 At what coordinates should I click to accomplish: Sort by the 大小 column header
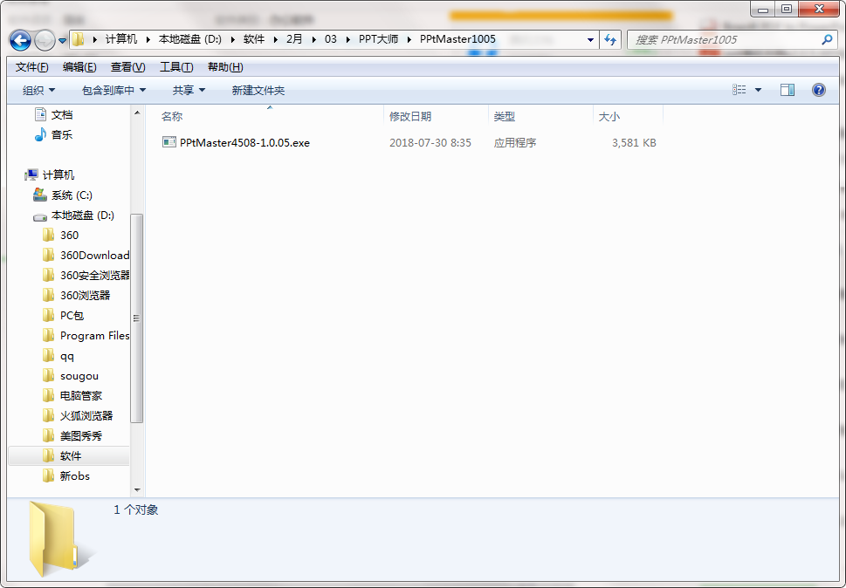coord(609,116)
